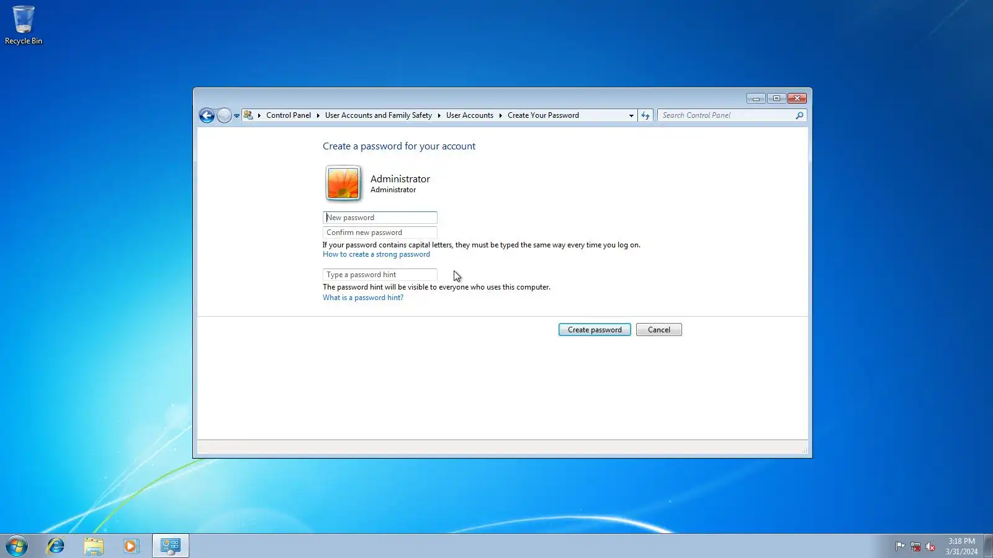The width and height of the screenshot is (993, 558).
Task: Click the muted volume tray icon
Action: pyautogui.click(x=930, y=546)
